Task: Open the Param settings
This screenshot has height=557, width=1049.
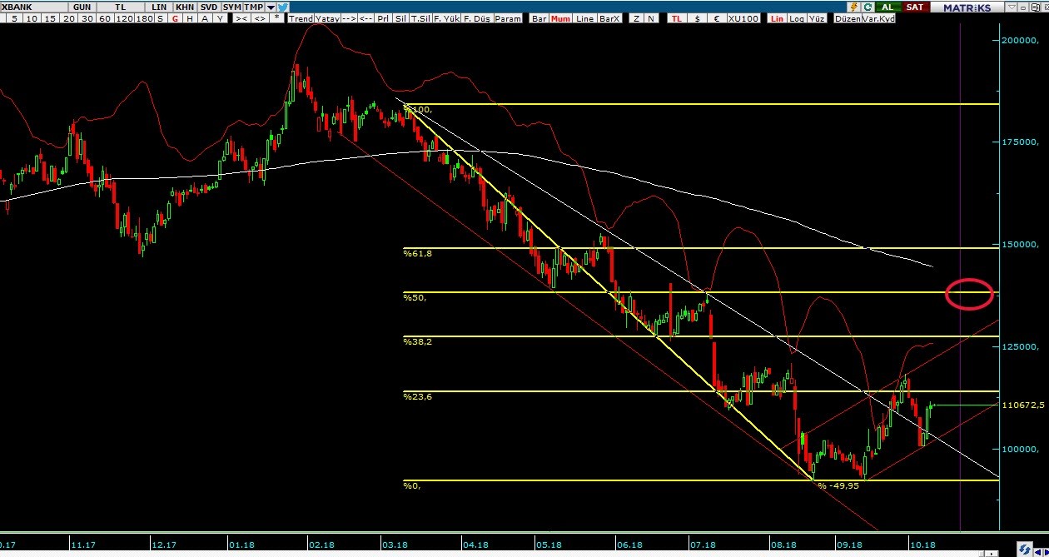Action: (508, 18)
